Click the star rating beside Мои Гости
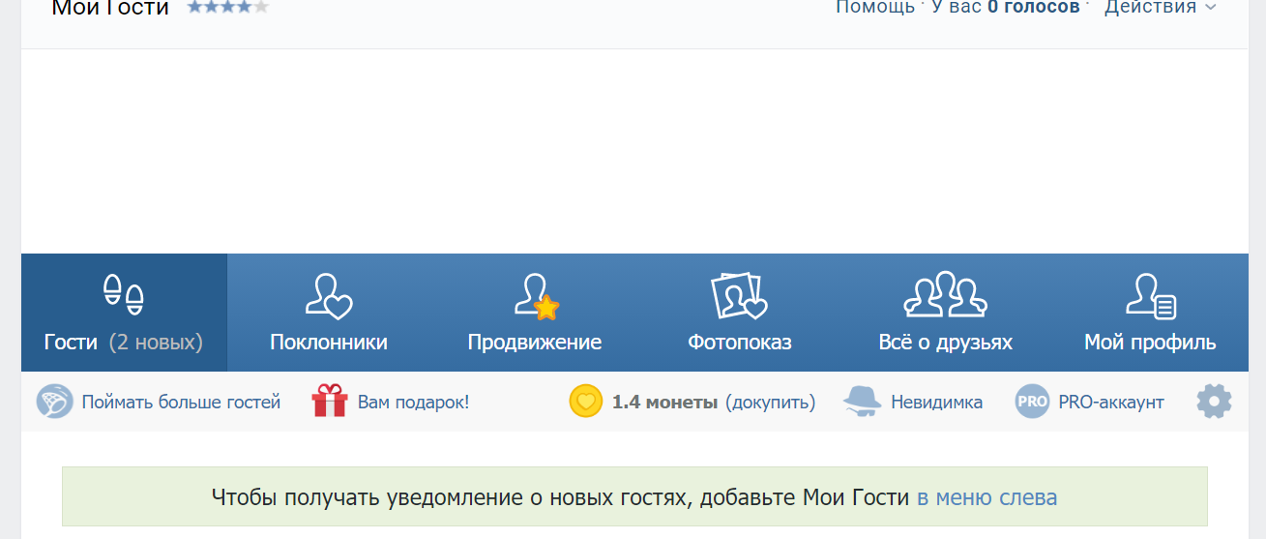The width and height of the screenshot is (1266, 539). (228, 8)
